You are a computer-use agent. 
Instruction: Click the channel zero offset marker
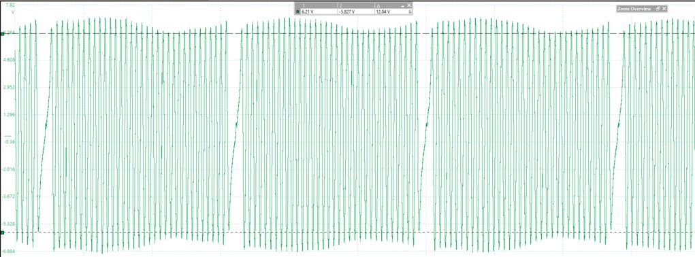click(8, 135)
